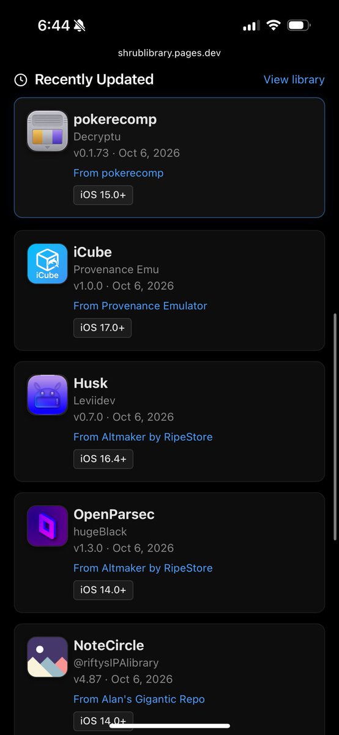Tap the iOS 16.4+ badge
The width and height of the screenshot is (339, 735).
tap(103, 459)
